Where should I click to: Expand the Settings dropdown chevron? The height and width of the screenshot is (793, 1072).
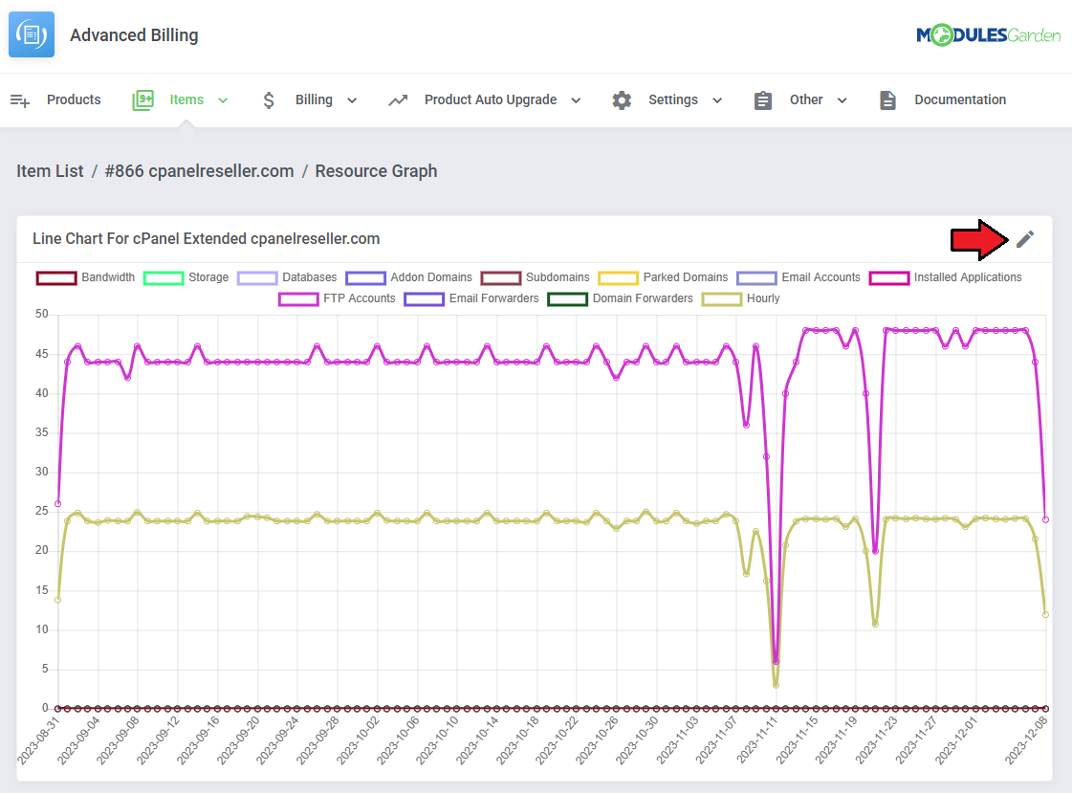(717, 100)
